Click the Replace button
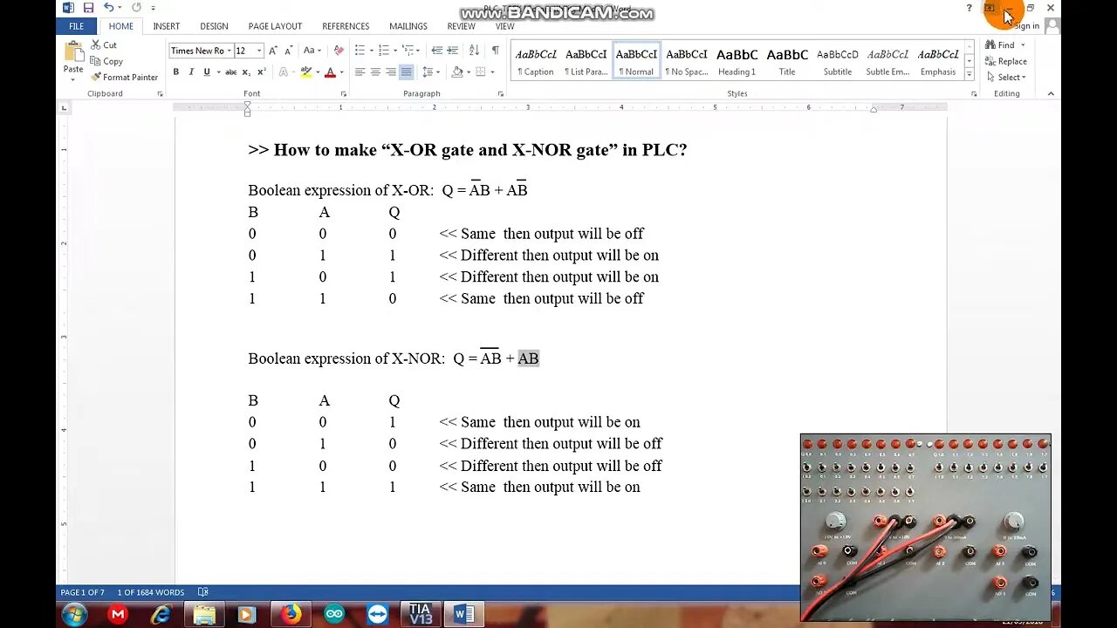 coord(1006,61)
